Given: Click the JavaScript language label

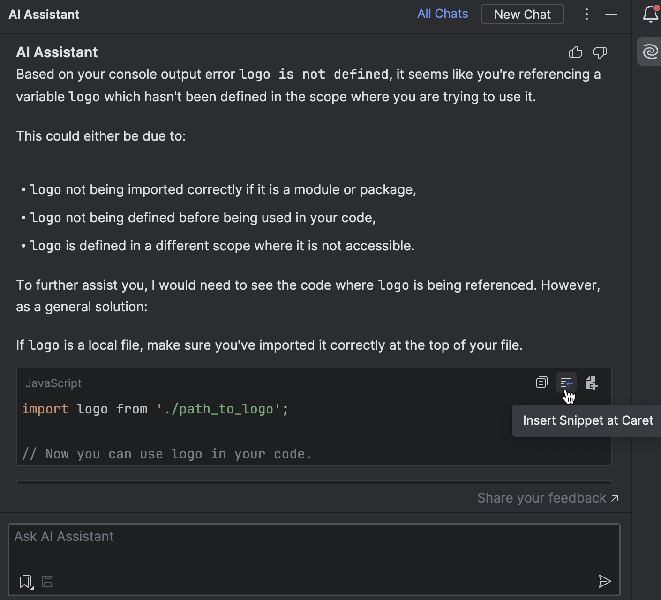Looking at the screenshot, I should point(53,383).
